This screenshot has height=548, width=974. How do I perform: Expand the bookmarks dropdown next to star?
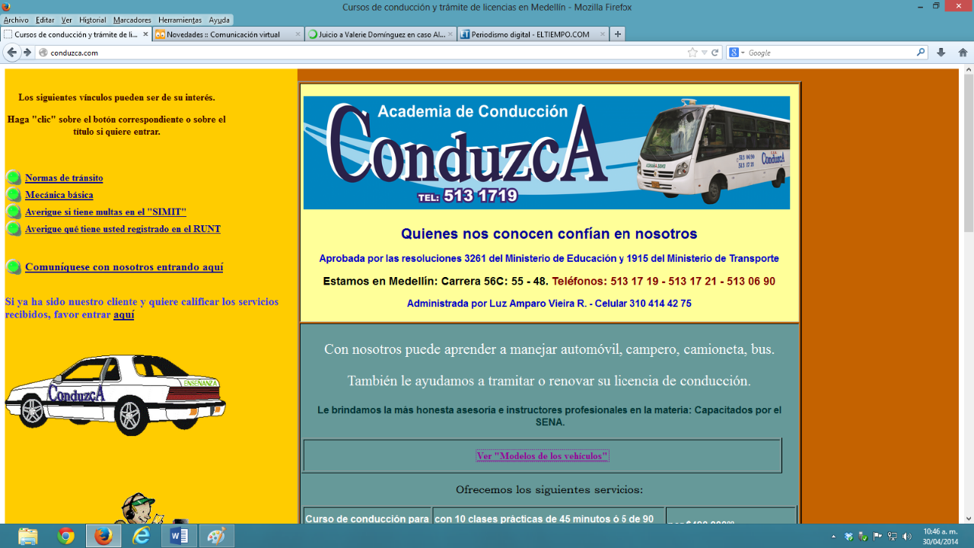[x=705, y=53]
